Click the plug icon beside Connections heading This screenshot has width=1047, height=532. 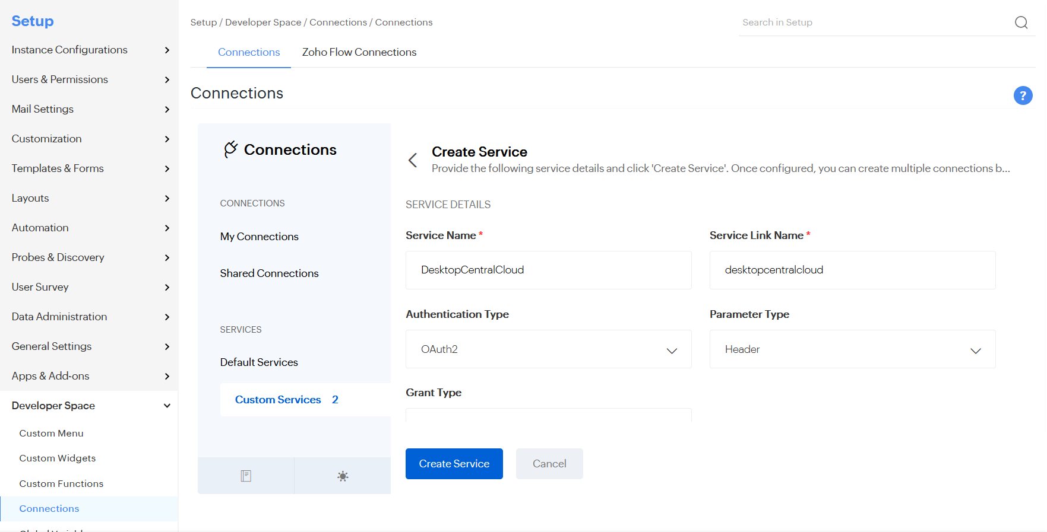[230, 149]
